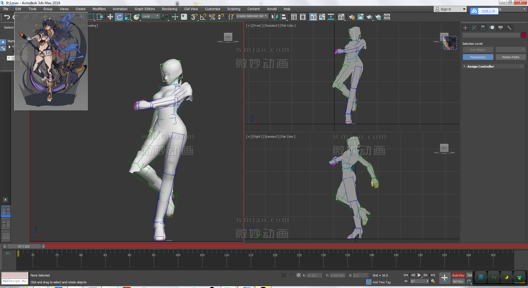The height and width of the screenshot is (288, 528).
Task: Click the Mirror tool icon
Action: point(274,17)
